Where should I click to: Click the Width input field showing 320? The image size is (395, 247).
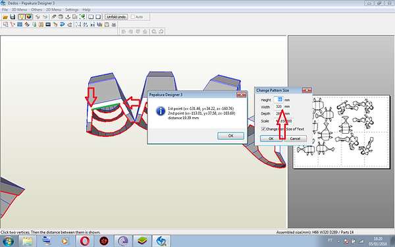point(278,107)
